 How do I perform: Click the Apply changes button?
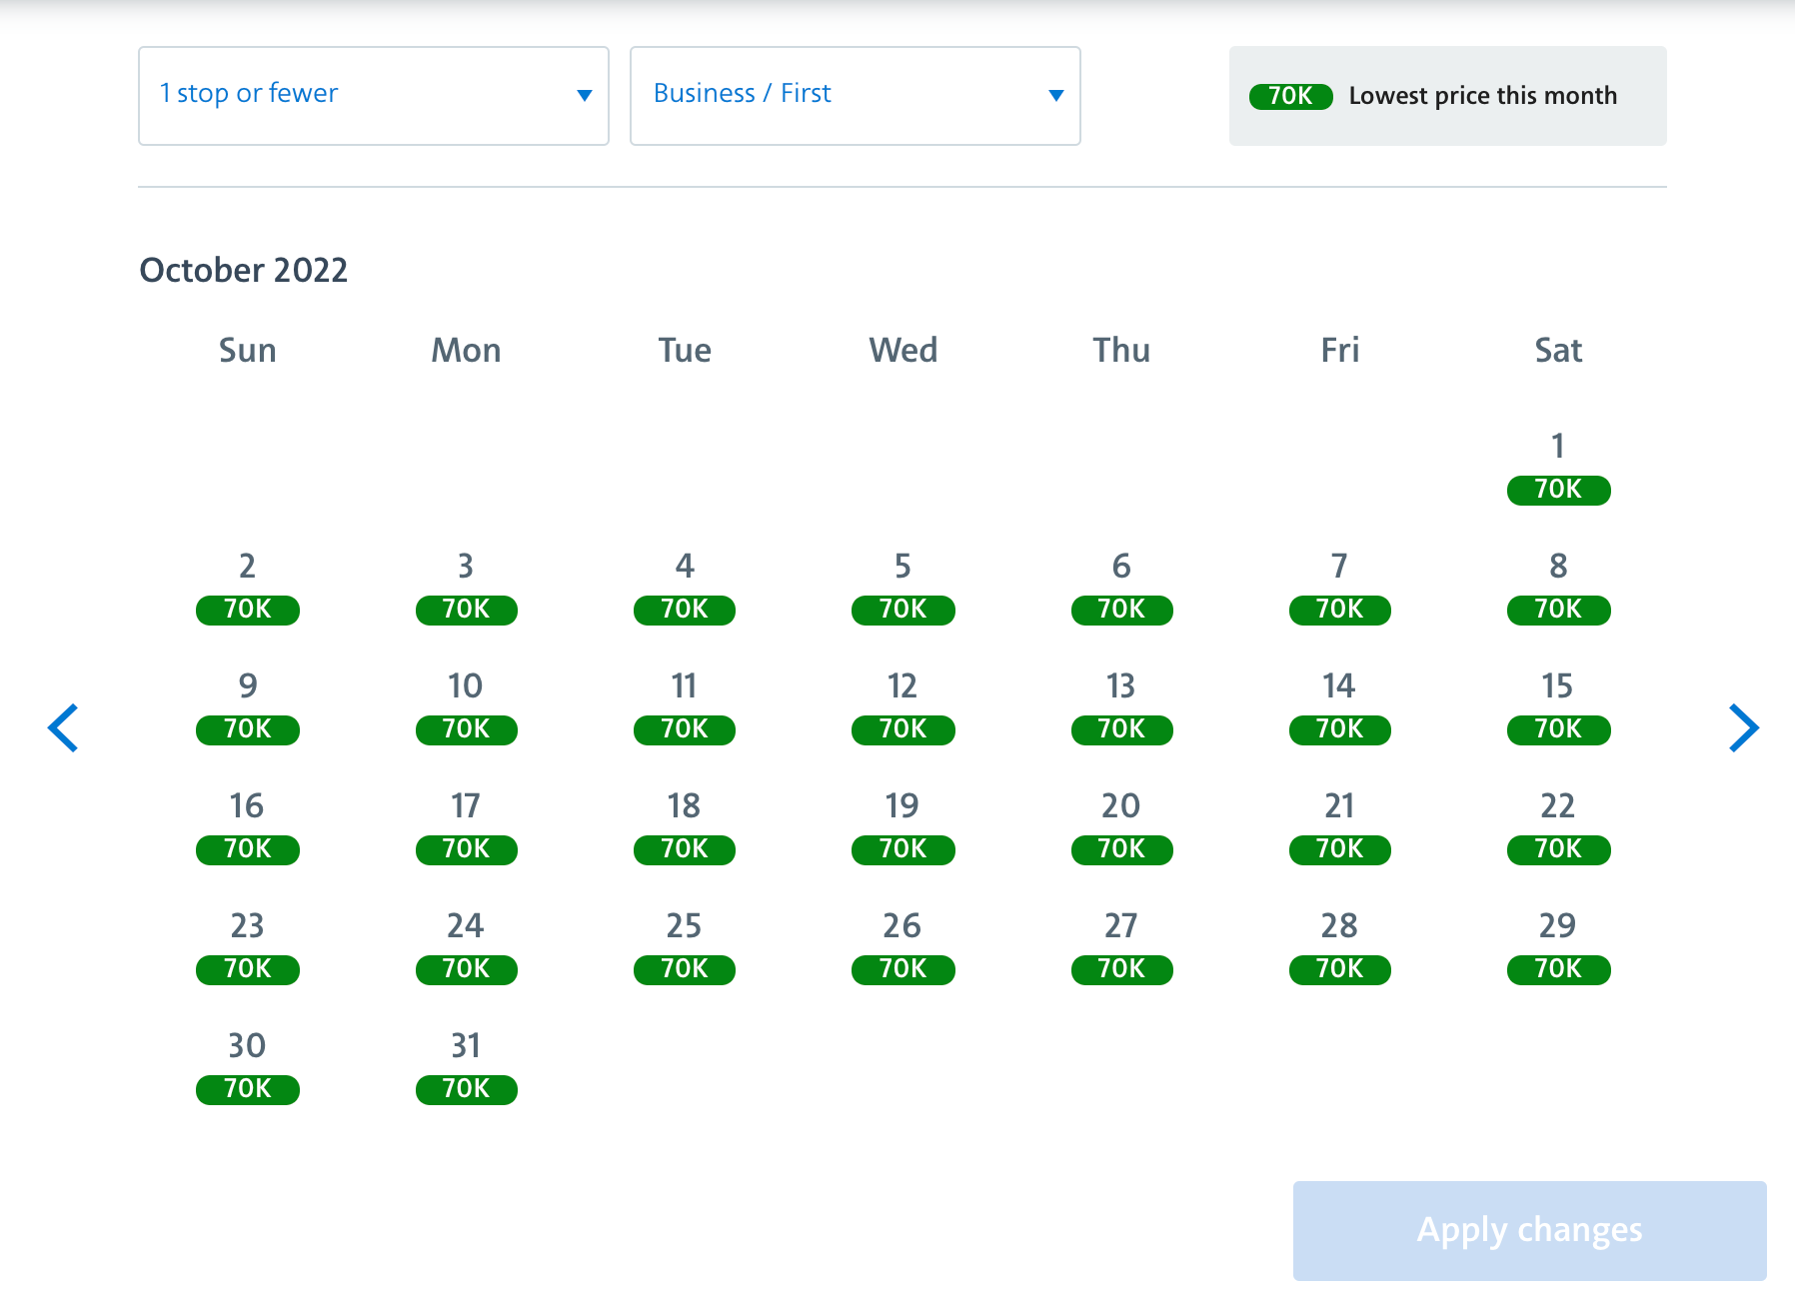[1530, 1230]
